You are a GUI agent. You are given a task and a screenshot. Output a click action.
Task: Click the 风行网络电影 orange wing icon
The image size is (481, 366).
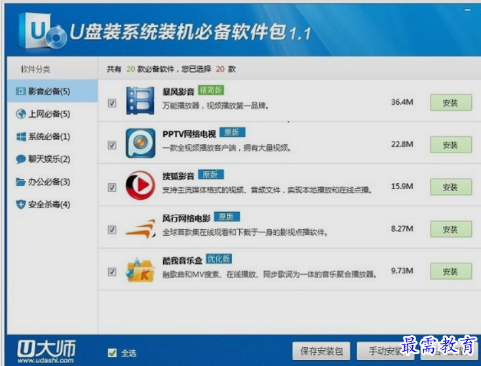pos(140,229)
